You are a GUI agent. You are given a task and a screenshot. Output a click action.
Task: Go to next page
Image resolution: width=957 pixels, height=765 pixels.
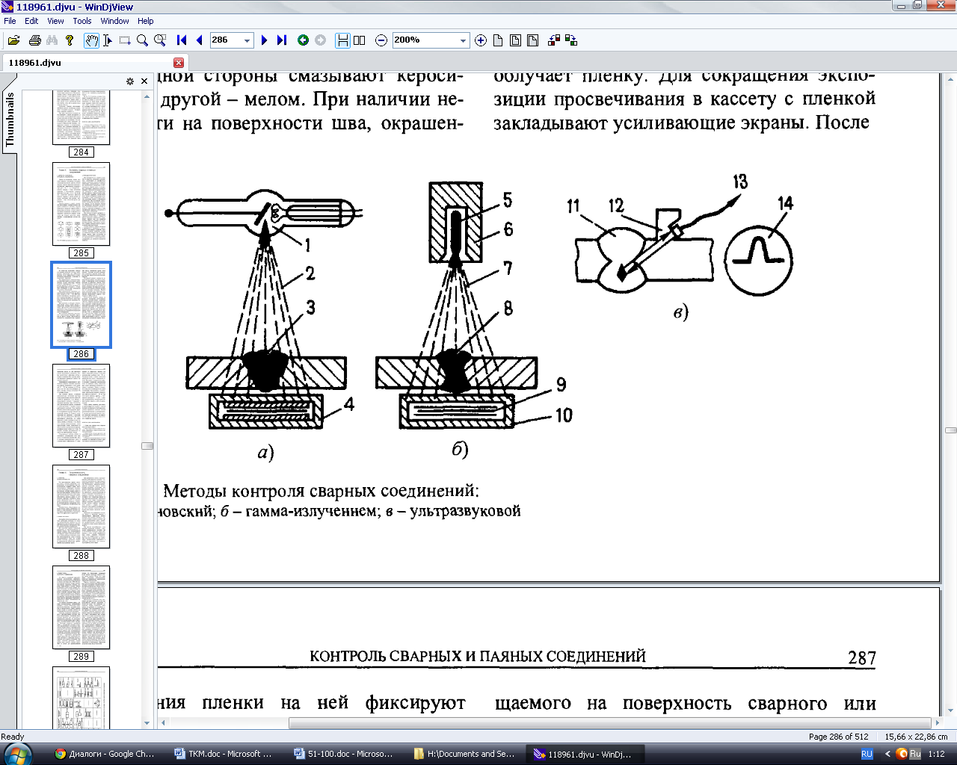(264, 40)
